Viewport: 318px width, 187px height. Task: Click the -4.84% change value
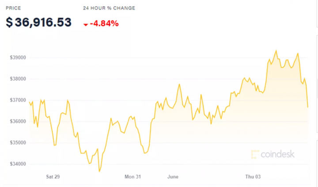[104, 23]
